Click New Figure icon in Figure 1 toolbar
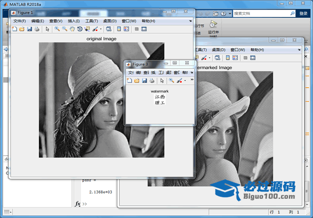 14,29
